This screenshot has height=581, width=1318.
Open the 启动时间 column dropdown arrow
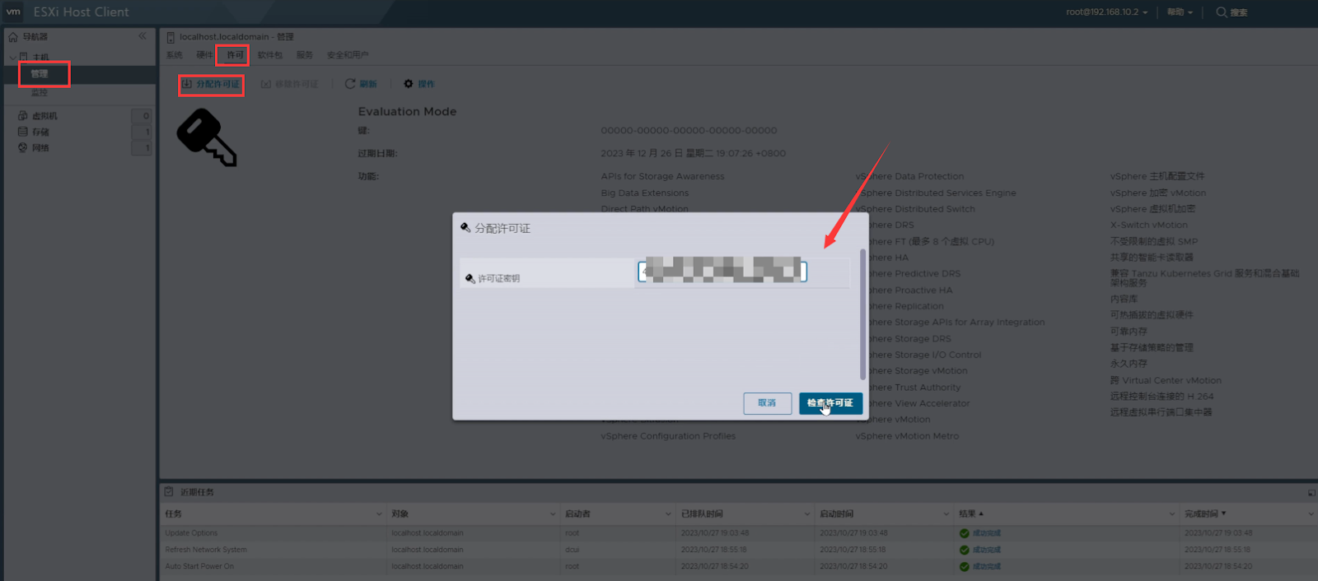(946, 514)
